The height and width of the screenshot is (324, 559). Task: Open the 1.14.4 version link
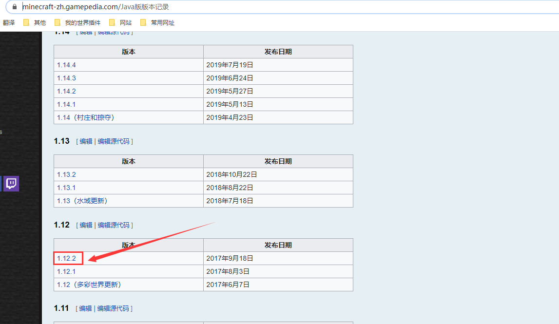click(x=66, y=65)
